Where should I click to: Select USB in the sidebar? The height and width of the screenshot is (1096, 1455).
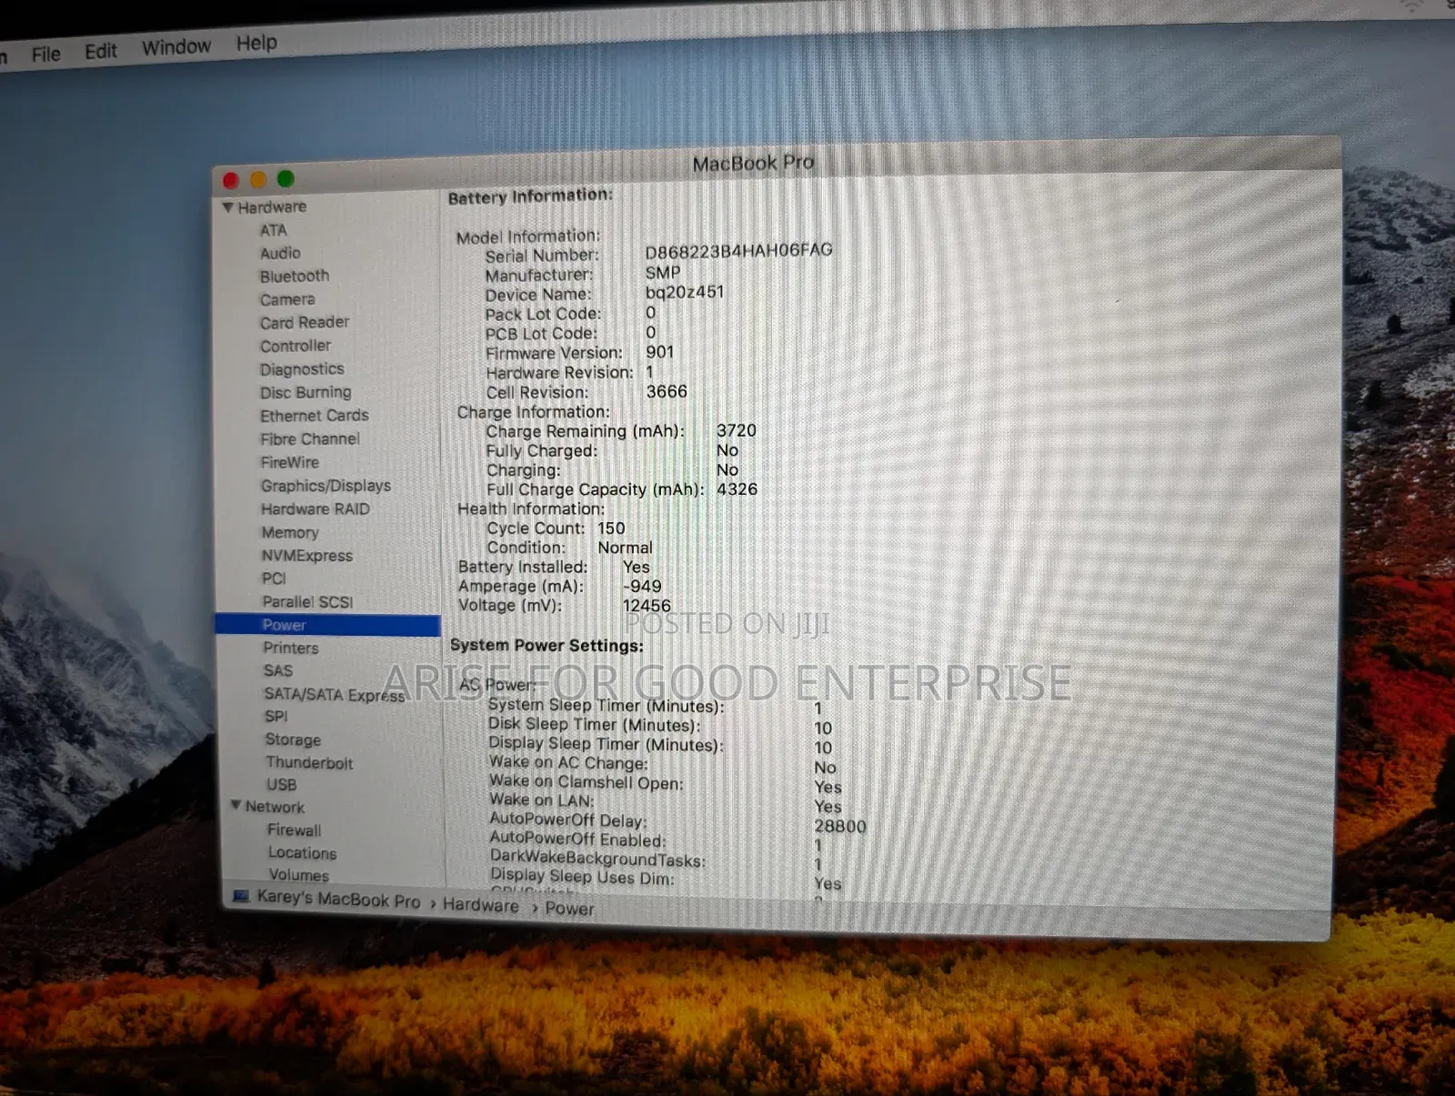[282, 785]
